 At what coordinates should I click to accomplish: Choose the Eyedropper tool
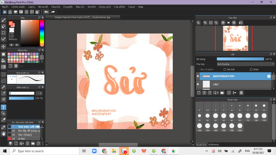tap(4, 127)
